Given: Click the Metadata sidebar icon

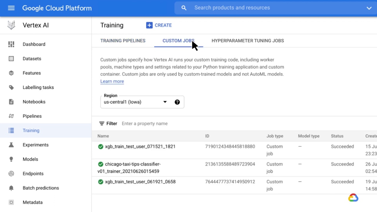Looking at the screenshot, I should click(x=11, y=202).
